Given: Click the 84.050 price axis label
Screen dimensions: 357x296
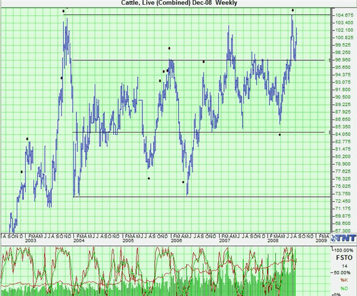Looking at the screenshot, I should click(x=343, y=134).
